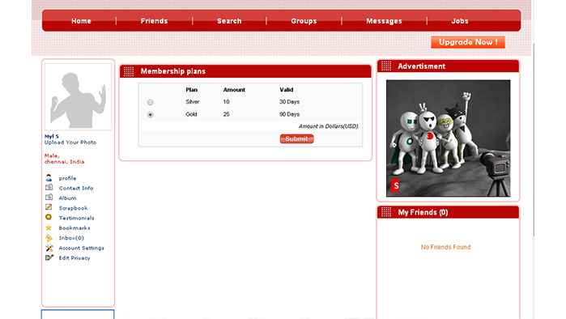Click the advertisement cartoon characters image
Screen dimensions: 566x319
click(449, 138)
